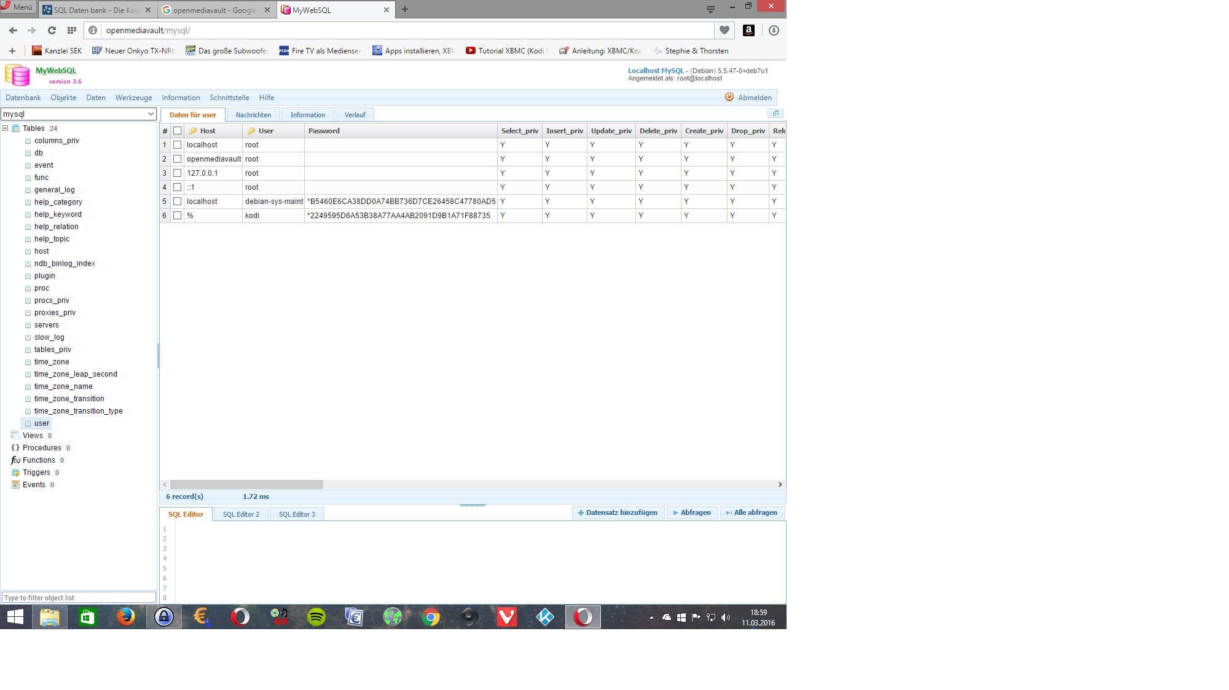The height and width of the screenshot is (690, 1229).
Task: Click the kodi user cell
Action: [273, 216]
